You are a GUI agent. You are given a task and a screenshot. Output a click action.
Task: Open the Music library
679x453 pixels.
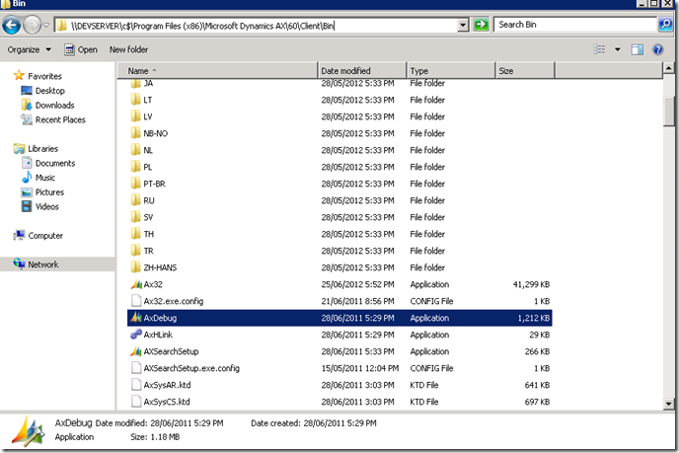(x=38, y=178)
